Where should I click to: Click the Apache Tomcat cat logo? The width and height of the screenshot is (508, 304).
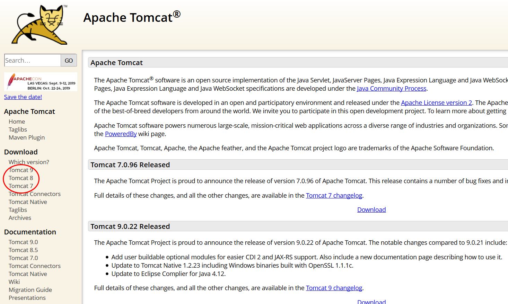click(40, 25)
